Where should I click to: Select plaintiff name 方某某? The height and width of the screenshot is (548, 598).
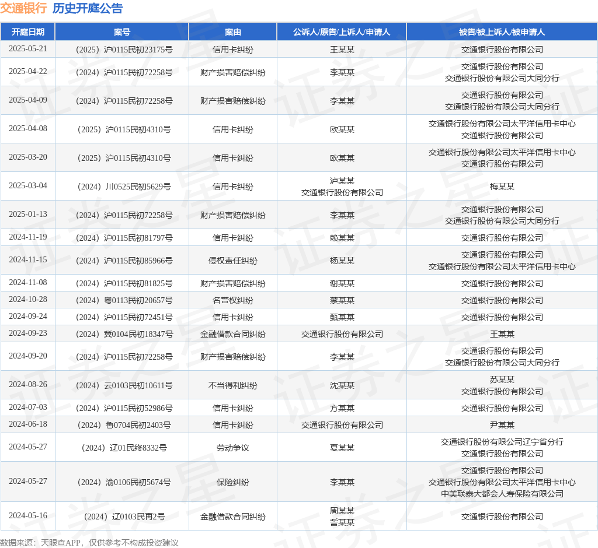[342, 409]
